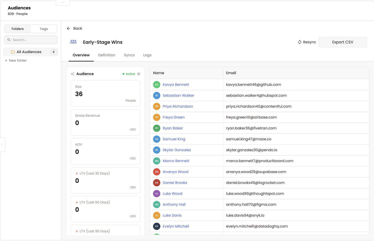The height and width of the screenshot is (241, 374).
Task: Collapse the left sidebar with edge chevron
Action: coord(2,145)
